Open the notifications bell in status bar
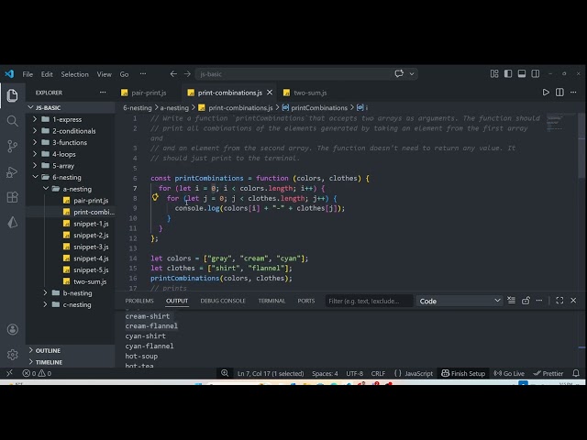587x440 pixels. point(576,373)
